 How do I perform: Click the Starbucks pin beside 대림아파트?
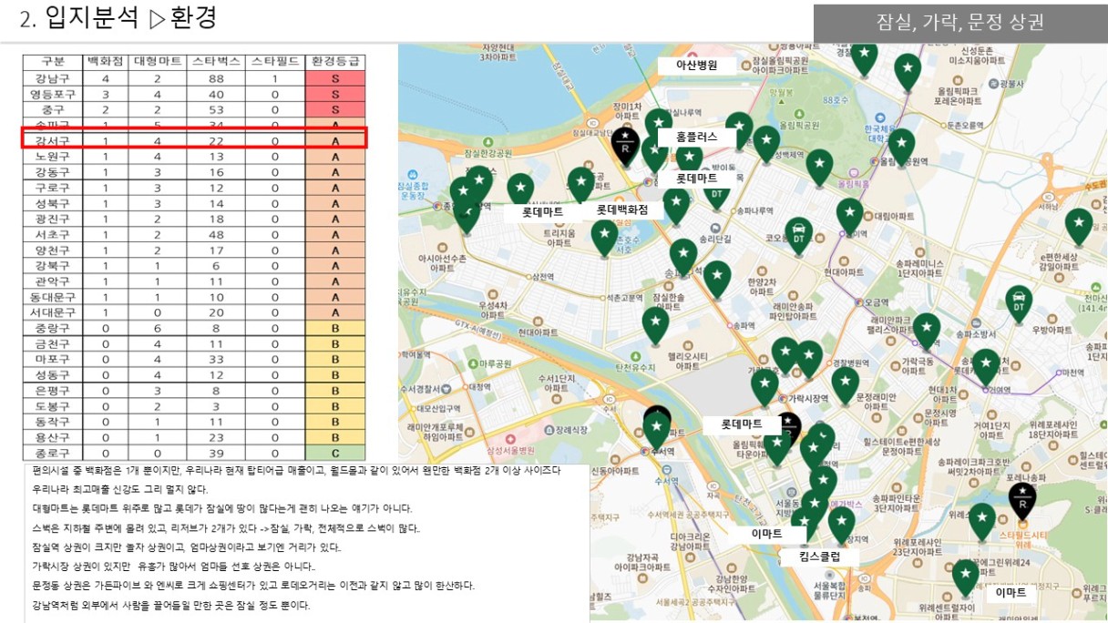[x=849, y=215]
